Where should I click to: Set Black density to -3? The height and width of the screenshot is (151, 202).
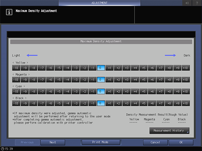click(x=75, y=103)
